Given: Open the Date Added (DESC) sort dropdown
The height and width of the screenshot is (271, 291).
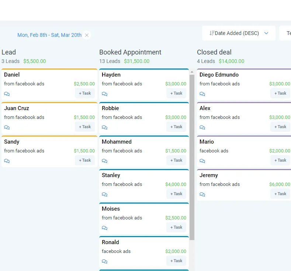Looking at the screenshot, I should click(x=239, y=33).
